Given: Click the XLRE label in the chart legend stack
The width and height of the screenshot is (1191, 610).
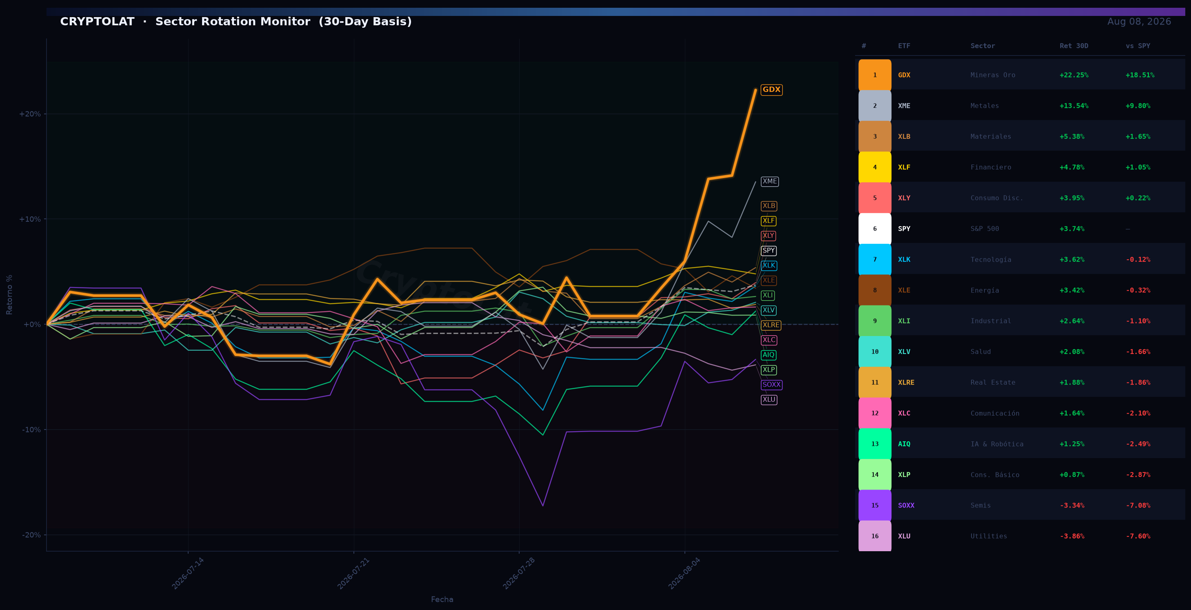Looking at the screenshot, I should point(771,325).
